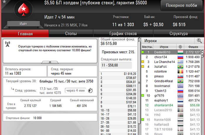Click Brazil flag beside XuXaFoX
Screen dimensions: 205x135
(x=180, y=67)
